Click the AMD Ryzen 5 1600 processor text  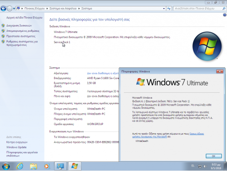coord(103,78)
